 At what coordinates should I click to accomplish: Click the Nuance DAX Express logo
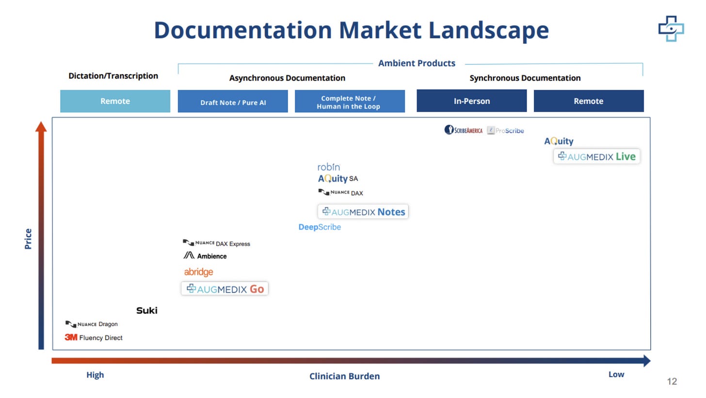coord(216,243)
